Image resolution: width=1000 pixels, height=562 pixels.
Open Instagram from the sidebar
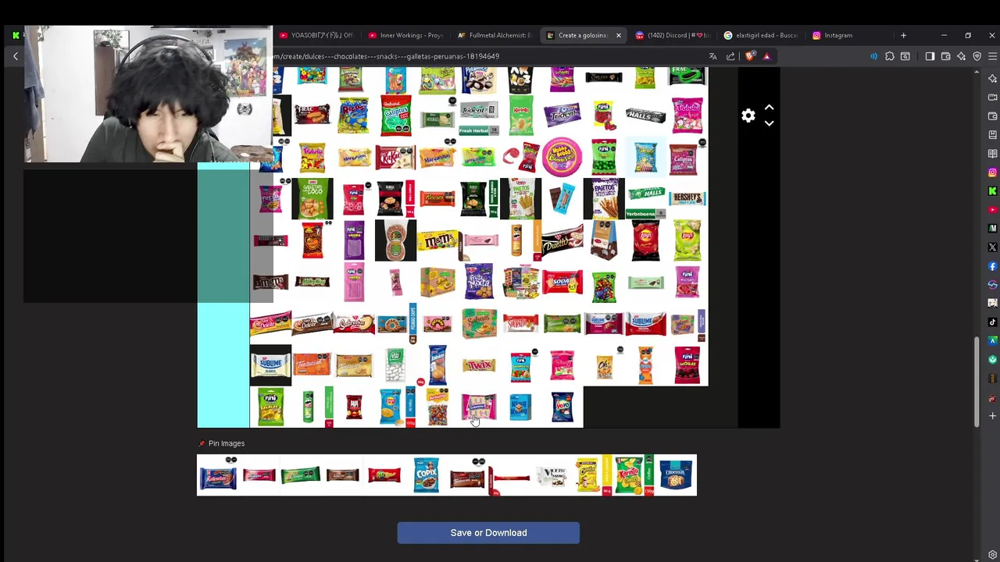pyautogui.click(x=992, y=173)
